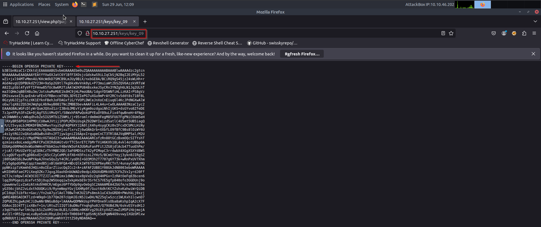This screenshot has height=227, width=541.
Task: Click the URL address bar
Action: click(x=254, y=33)
